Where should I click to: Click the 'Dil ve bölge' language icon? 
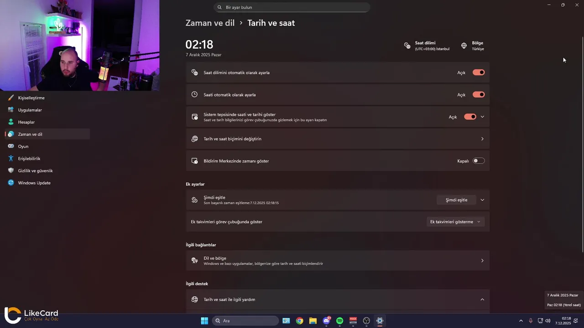click(195, 261)
